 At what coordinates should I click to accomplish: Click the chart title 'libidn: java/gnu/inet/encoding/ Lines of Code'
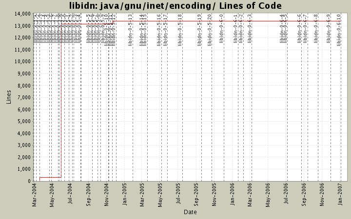175,6
